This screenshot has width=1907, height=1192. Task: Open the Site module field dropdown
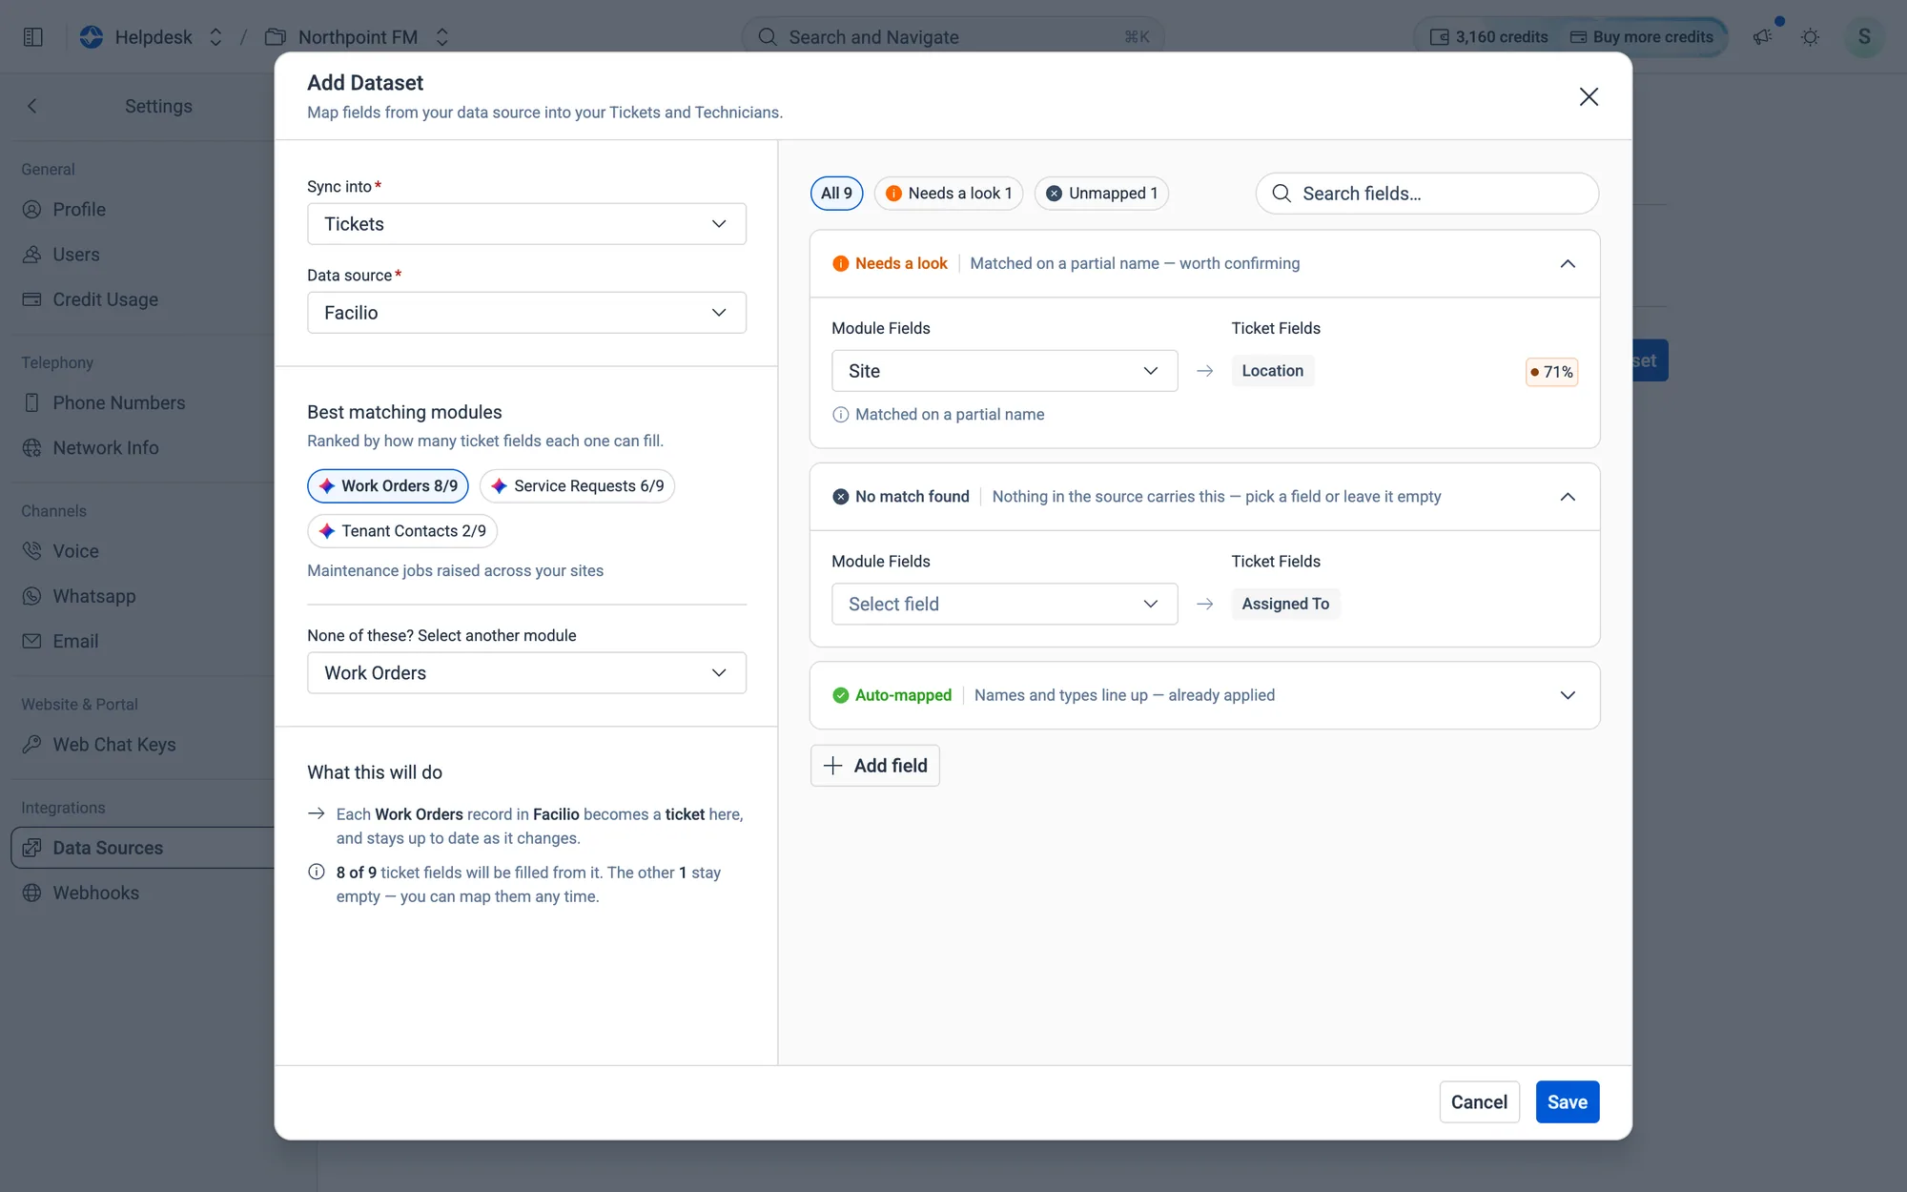[x=1004, y=371]
